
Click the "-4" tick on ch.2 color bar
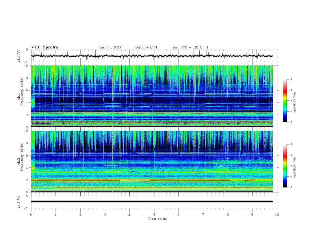290,155
